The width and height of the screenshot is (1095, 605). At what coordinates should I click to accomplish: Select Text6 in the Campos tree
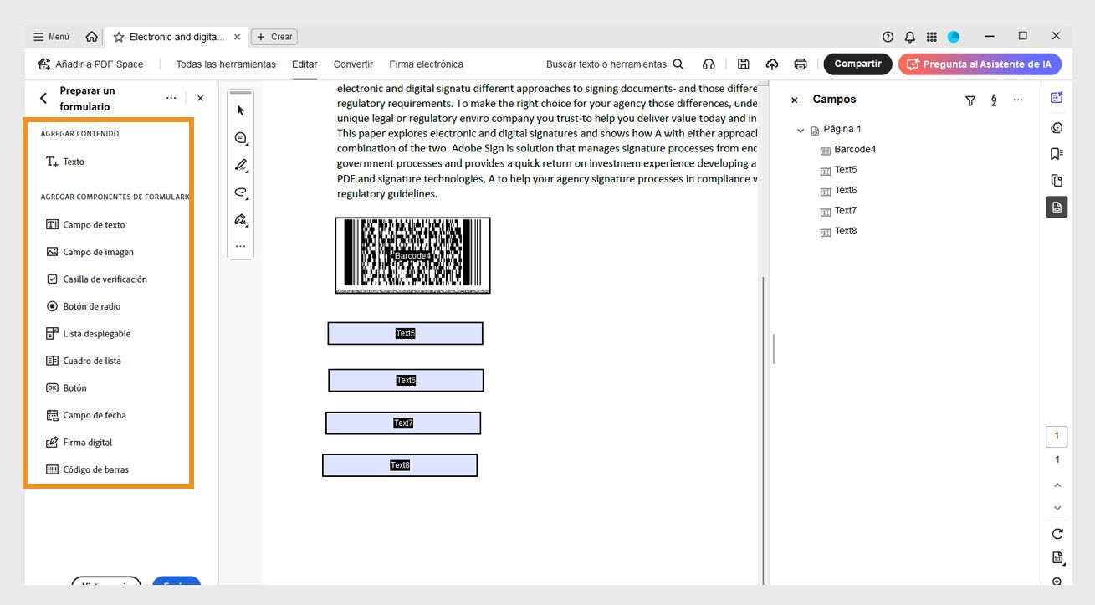click(x=838, y=191)
